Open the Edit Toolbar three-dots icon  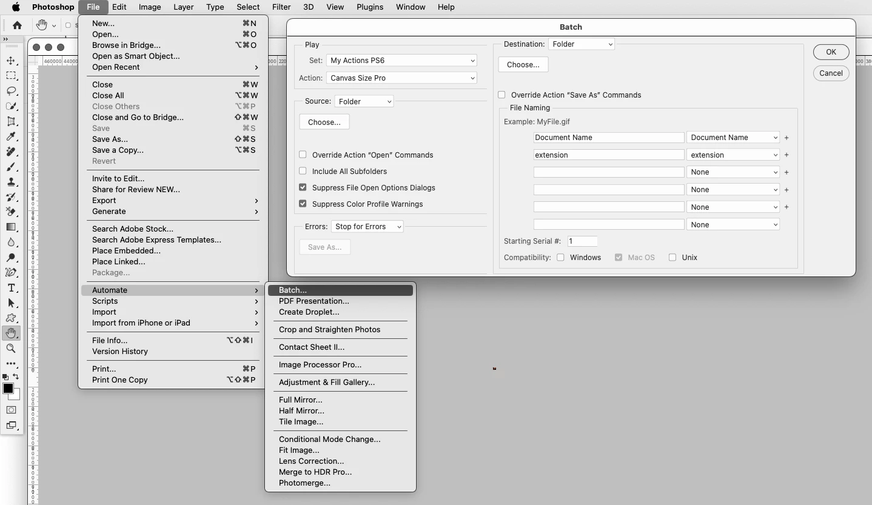(11, 363)
